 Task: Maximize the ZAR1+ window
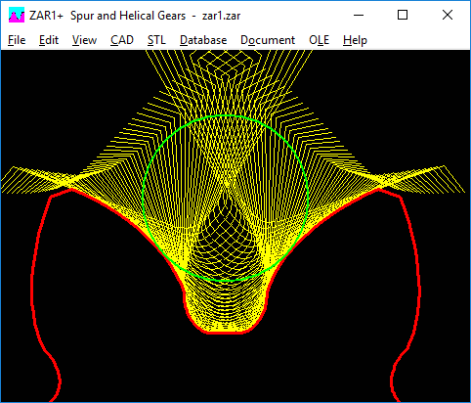(403, 15)
